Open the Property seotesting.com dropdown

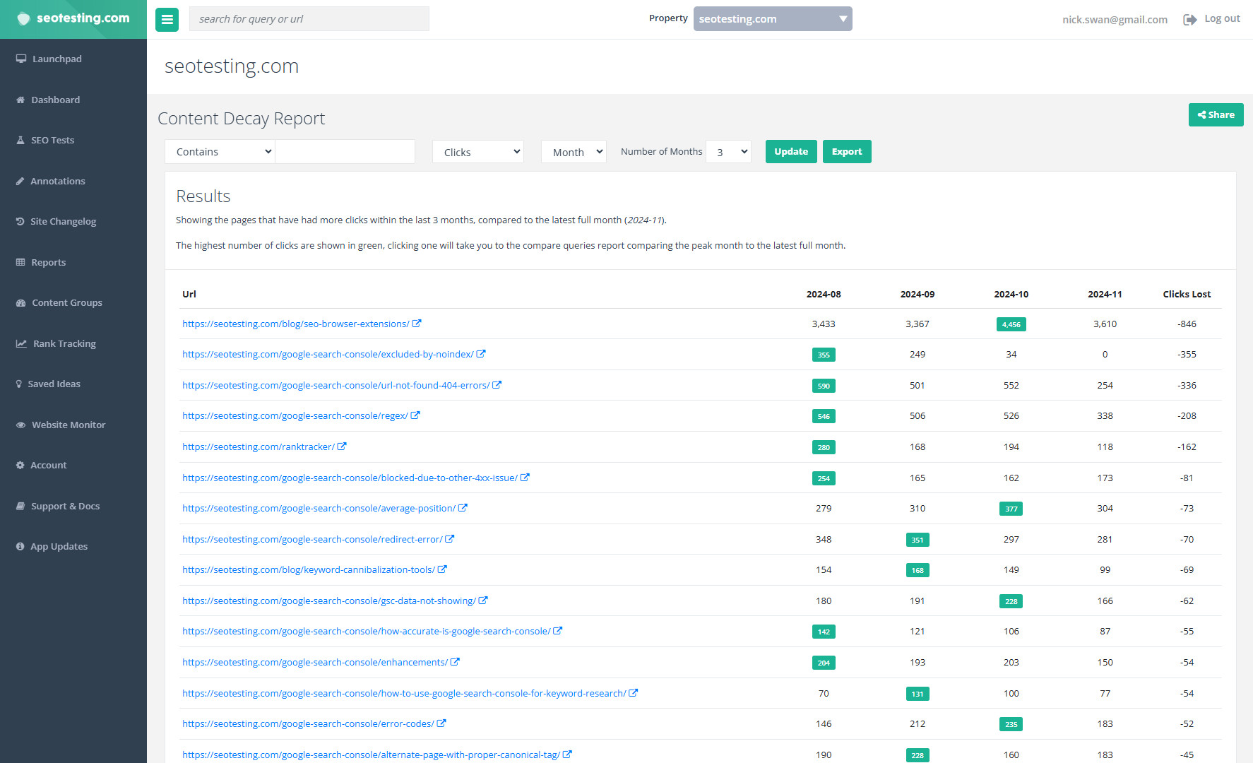[773, 19]
